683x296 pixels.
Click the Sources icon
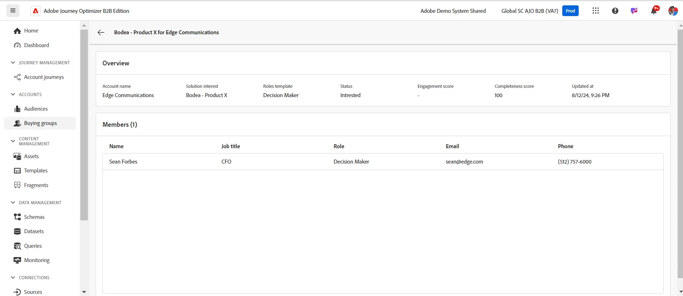click(17, 292)
